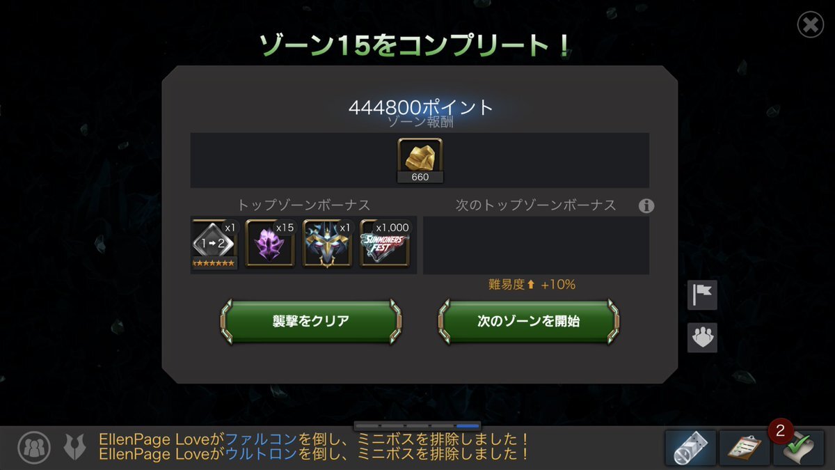
Task: Open the friends icon in the bottom-left chat bar
Action: click(x=34, y=446)
